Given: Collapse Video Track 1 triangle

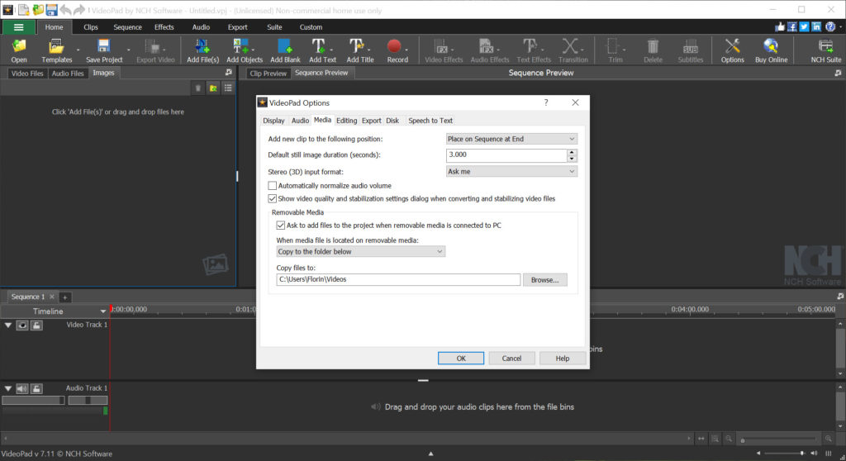Looking at the screenshot, I should [x=8, y=325].
